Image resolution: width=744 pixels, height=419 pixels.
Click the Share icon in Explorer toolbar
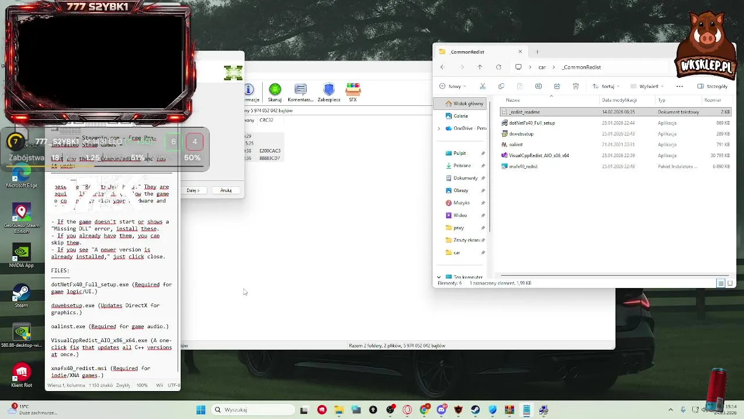(557, 86)
